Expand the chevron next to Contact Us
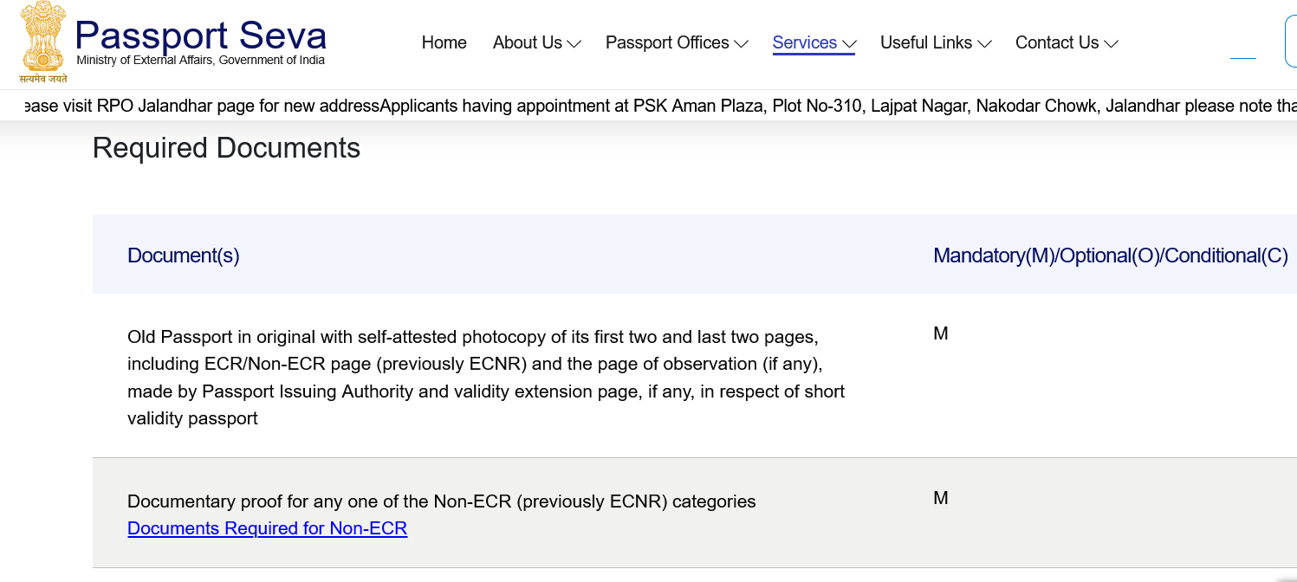The height and width of the screenshot is (582, 1297). 1111,43
